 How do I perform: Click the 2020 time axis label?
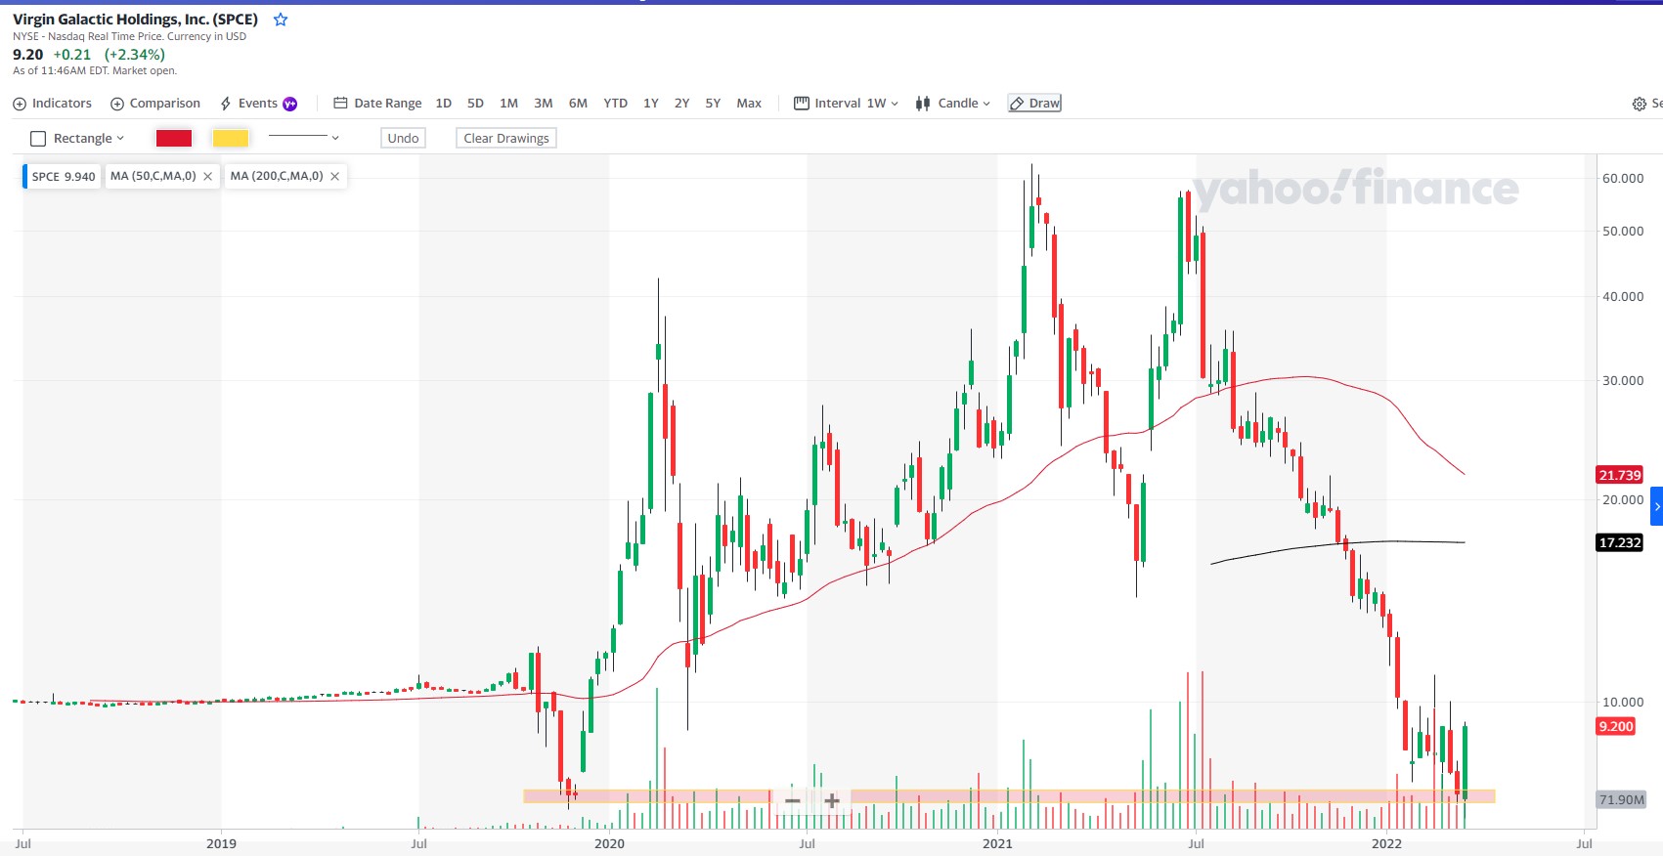609,843
